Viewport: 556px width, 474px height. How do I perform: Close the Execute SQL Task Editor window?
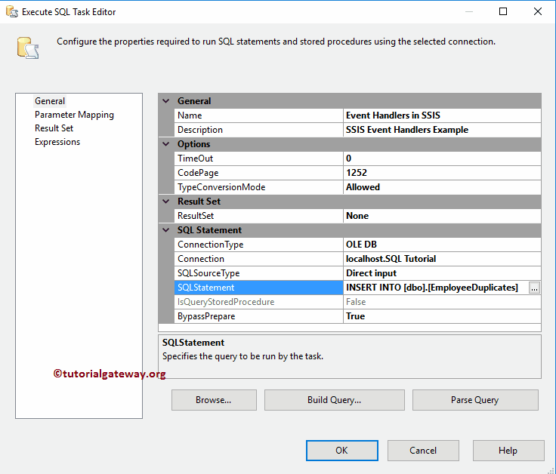pos(538,11)
